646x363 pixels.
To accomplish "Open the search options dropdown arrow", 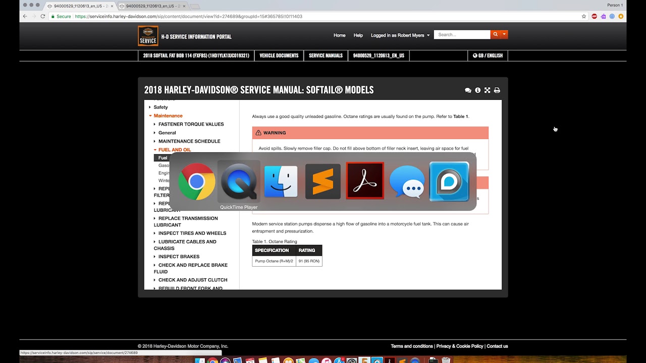I will tap(504, 35).
